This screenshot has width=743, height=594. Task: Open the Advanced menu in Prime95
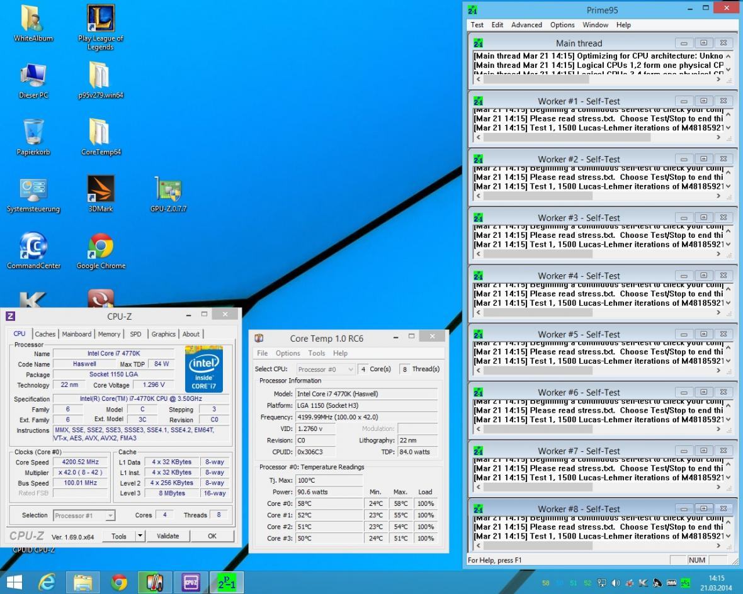pos(526,25)
